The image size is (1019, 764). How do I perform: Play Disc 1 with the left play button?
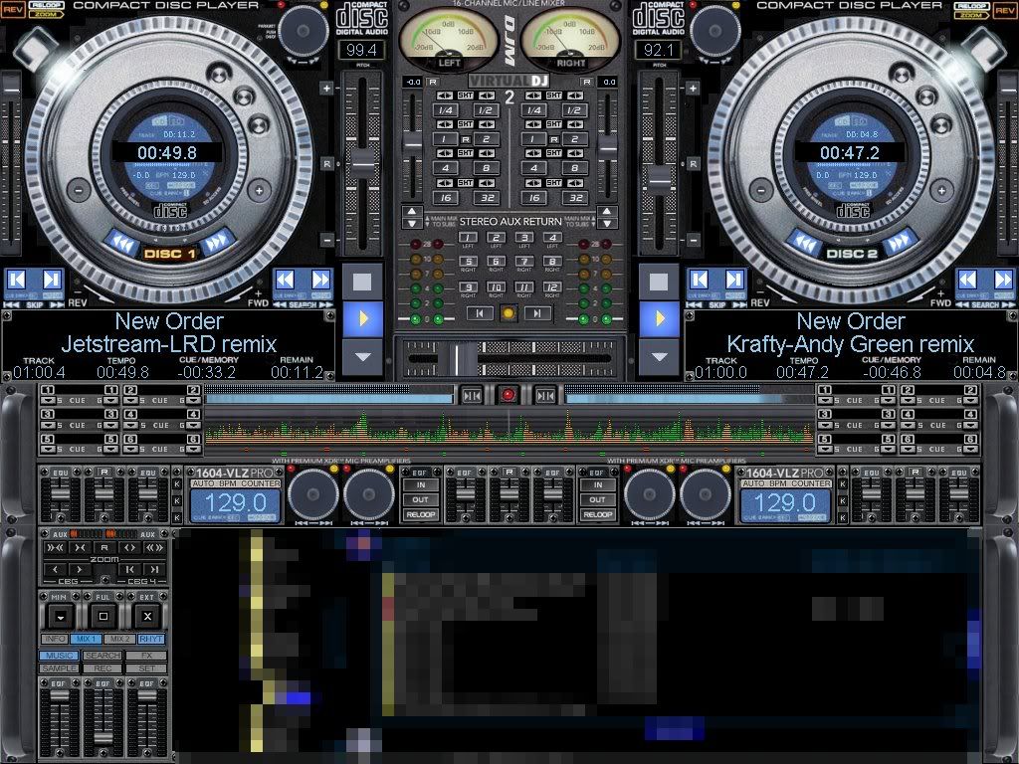(362, 318)
